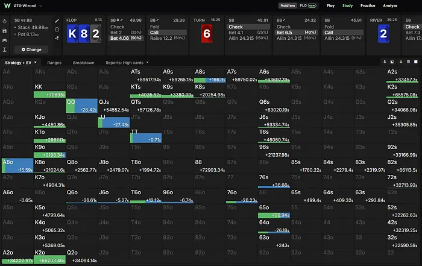The height and width of the screenshot is (266, 422).
Task: Select Fold in the BB flop column
Action: coord(168,27)
